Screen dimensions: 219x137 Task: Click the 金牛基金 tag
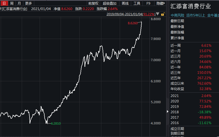(213, 15)
